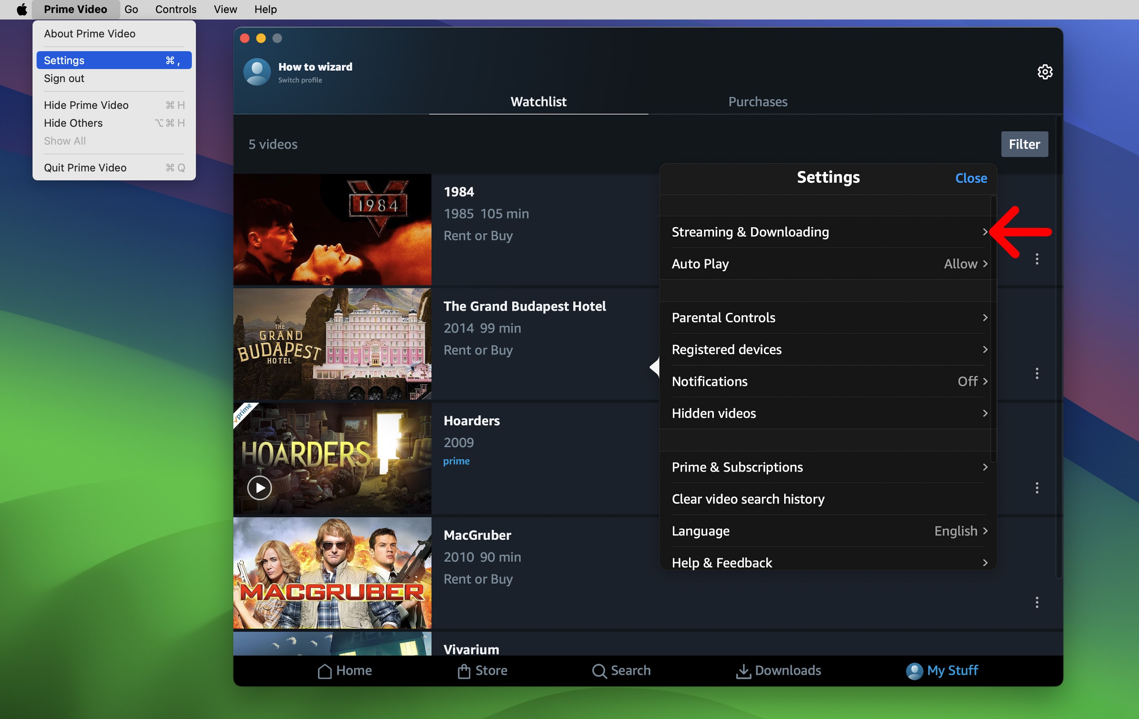Click the play button on Hoarders thumbnail

pyautogui.click(x=259, y=487)
